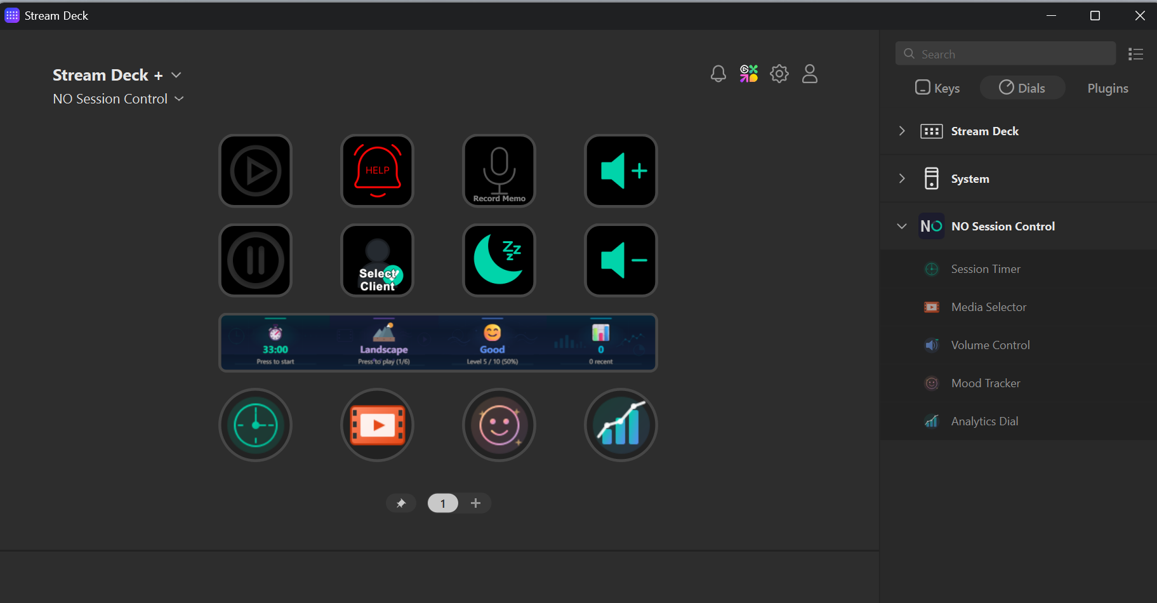The height and width of the screenshot is (603, 1157).
Task: Select Volume Control in the sidebar
Action: click(990, 345)
